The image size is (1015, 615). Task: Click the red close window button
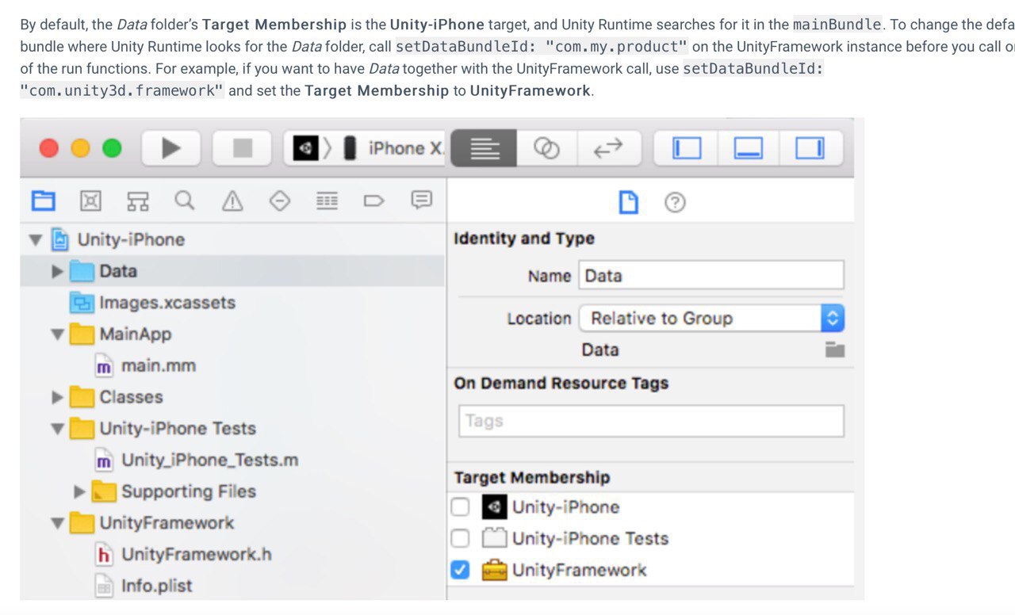[49, 148]
